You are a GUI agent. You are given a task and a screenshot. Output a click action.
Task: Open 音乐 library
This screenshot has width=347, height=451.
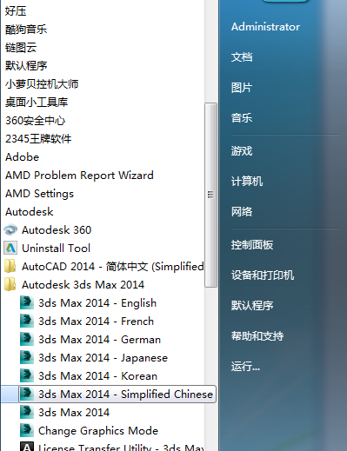242,118
